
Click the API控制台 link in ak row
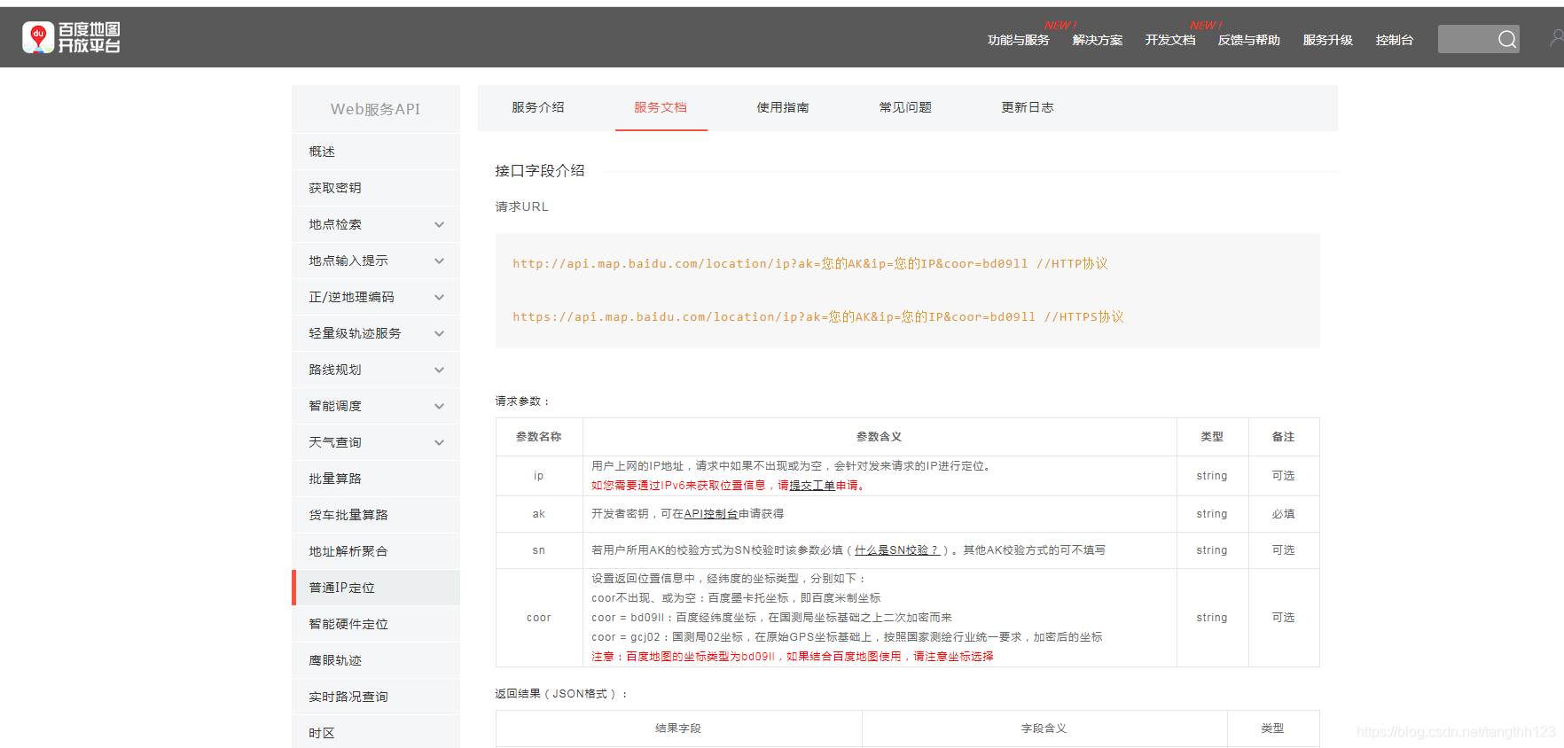(711, 514)
